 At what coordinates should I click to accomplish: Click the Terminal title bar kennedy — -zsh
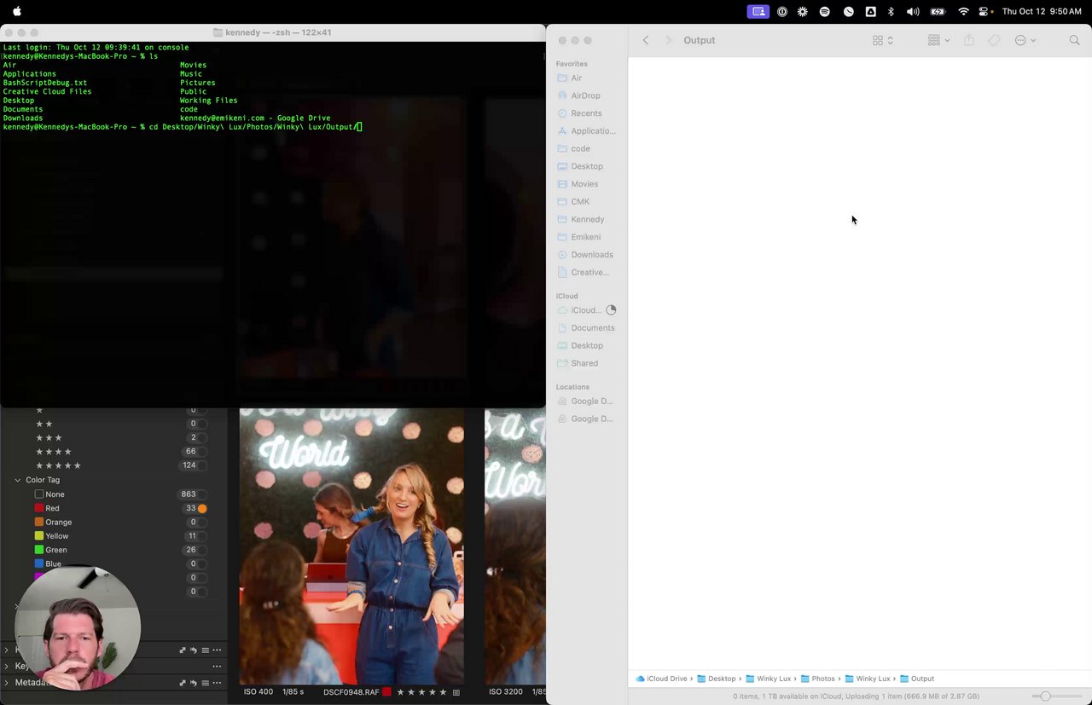pos(273,32)
